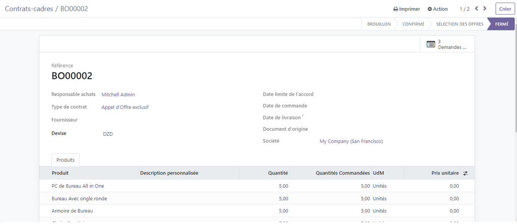Open PC de Bureau All in One row
The image size is (517, 224).
[x=78, y=186]
